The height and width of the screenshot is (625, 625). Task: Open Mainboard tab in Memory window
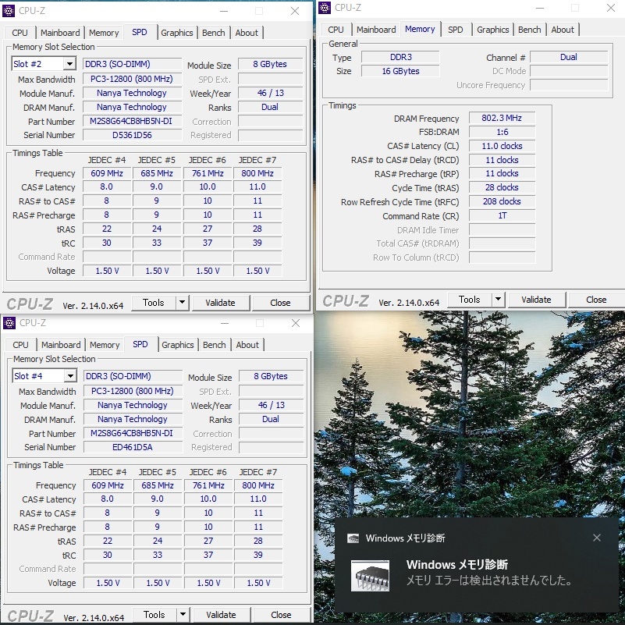376,30
